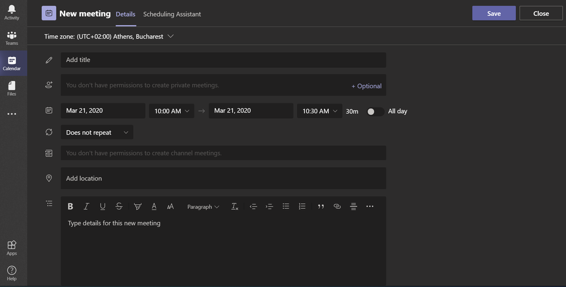Screen dimensions: 566x287
Task: Click the end date field Mar 21, 2020
Action: pos(251,111)
